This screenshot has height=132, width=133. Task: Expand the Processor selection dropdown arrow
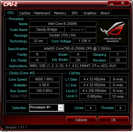click(61, 108)
